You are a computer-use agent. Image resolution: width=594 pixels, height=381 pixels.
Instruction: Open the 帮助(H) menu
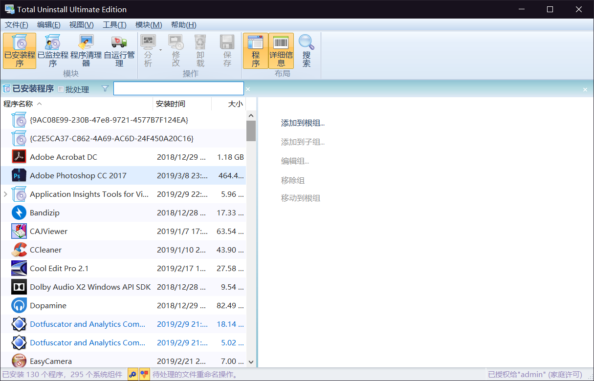[184, 25]
